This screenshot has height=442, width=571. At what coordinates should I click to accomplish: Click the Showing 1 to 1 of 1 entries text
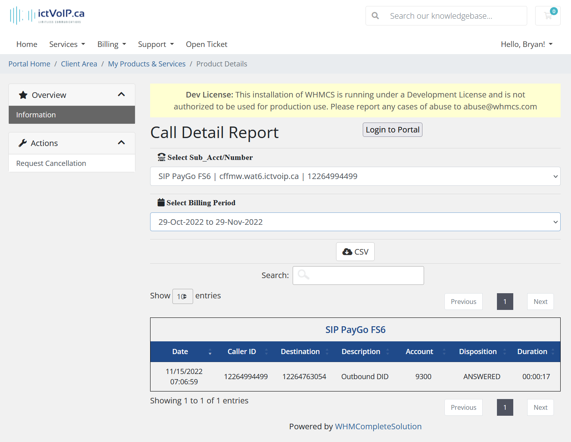click(x=199, y=401)
